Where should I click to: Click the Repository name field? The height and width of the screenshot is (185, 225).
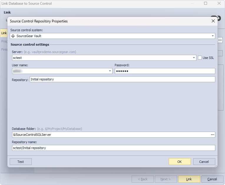click(x=113, y=148)
